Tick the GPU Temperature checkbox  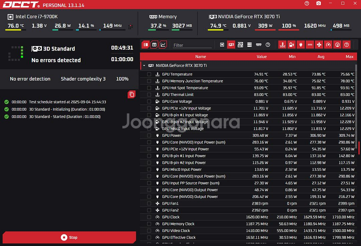149,74
